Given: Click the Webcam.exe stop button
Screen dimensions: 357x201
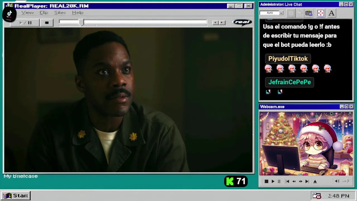Looking at the screenshot, I should (266, 181).
